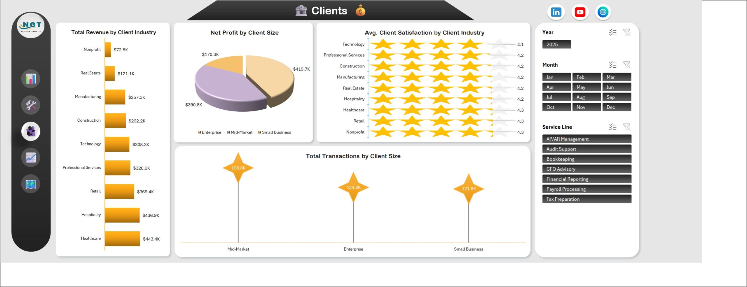Click the 168.8K Mid-Market transactions marker

[238, 168]
